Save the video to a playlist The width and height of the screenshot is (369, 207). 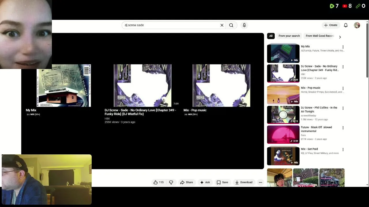tap(222, 182)
